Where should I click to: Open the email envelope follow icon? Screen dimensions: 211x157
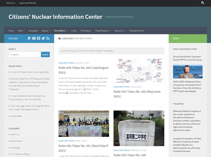34,39
